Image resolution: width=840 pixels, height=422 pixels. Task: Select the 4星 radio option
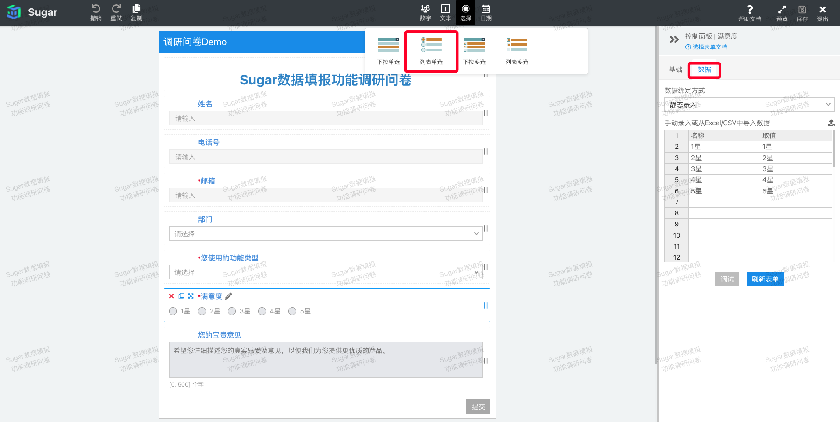pos(262,311)
